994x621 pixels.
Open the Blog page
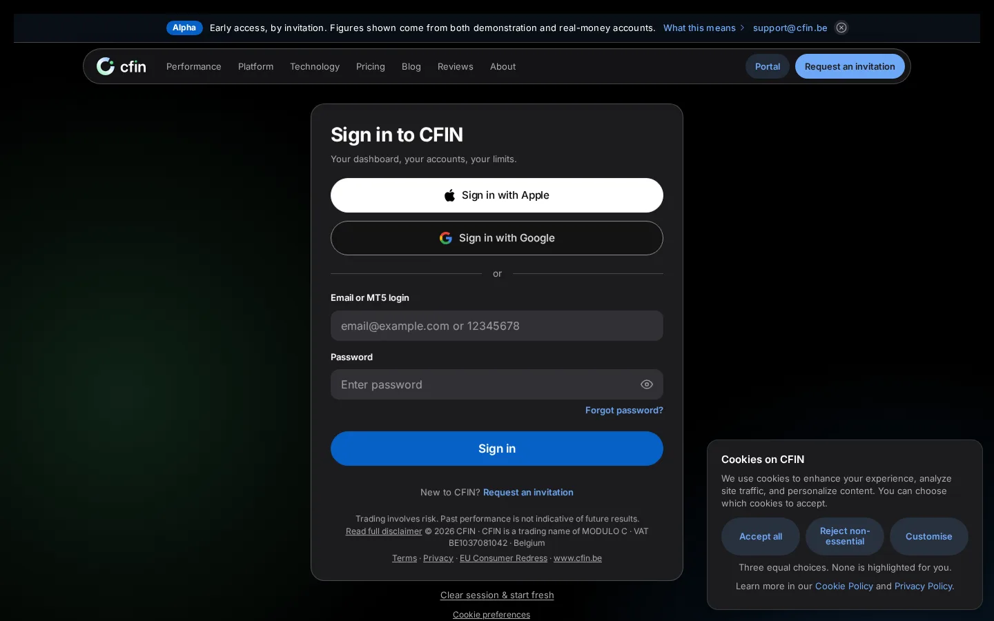point(411,66)
